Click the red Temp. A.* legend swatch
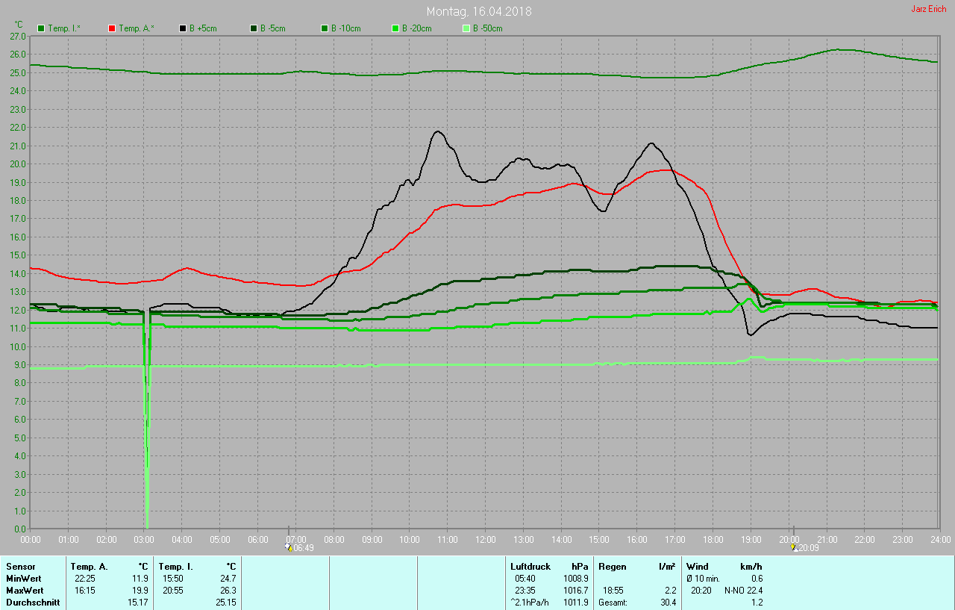 click(112, 28)
